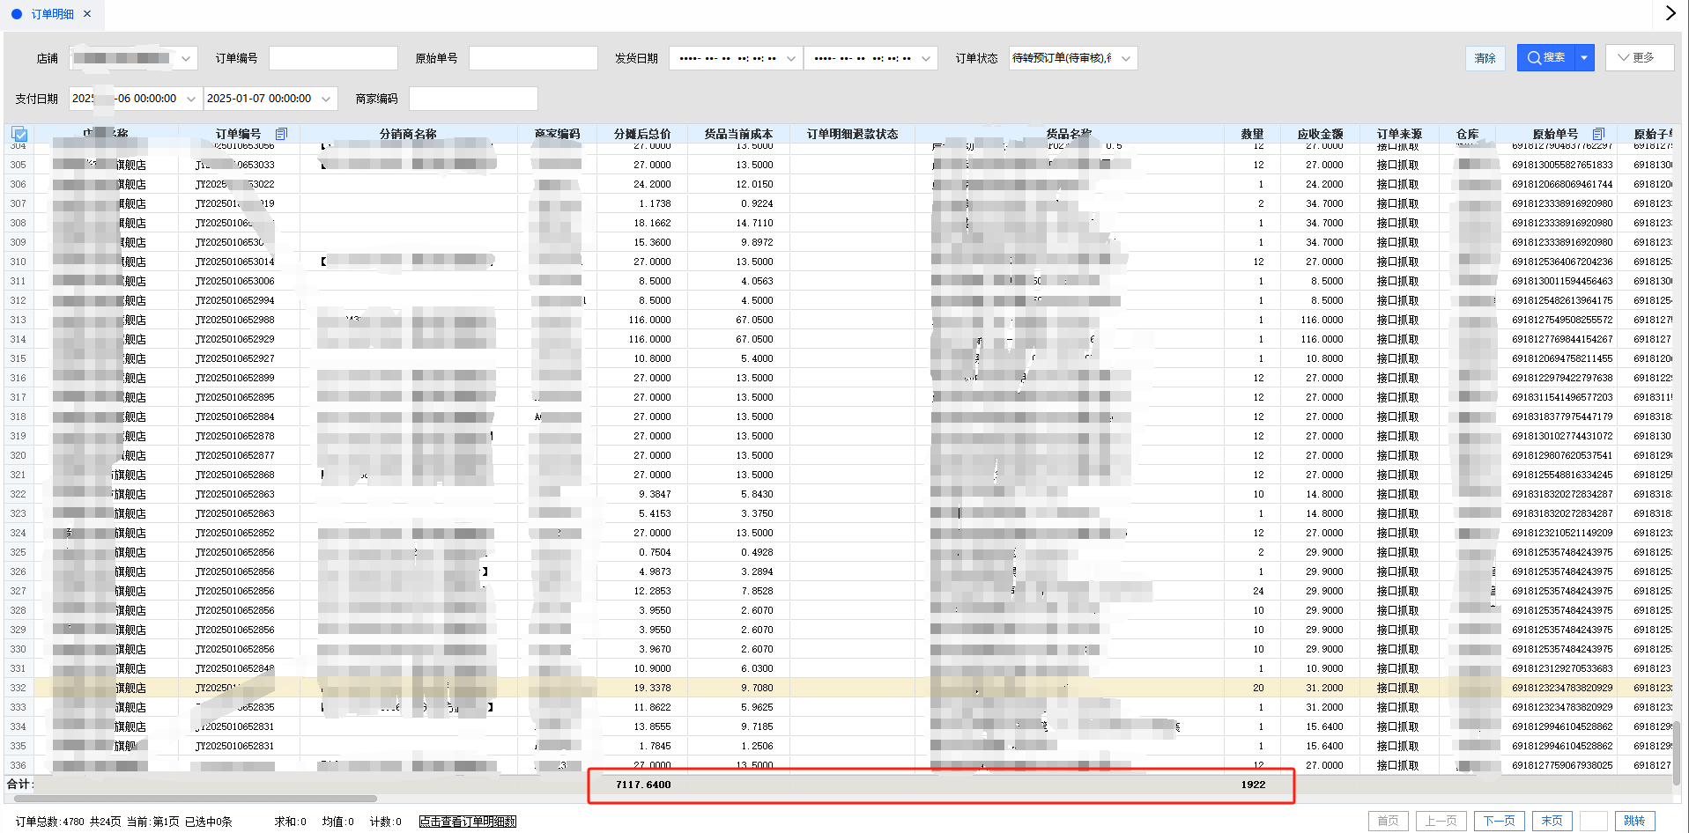Click the right arrow icon at top-right corner
The image size is (1689, 833).
[1670, 13]
